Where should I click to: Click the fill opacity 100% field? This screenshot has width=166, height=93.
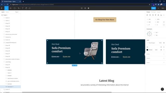(x=156, y=50)
